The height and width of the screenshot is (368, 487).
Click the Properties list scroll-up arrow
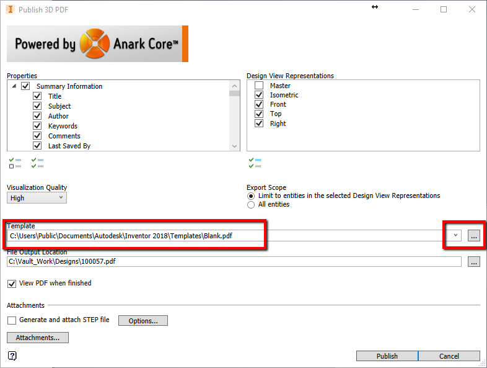pyautogui.click(x=234, y=86)
